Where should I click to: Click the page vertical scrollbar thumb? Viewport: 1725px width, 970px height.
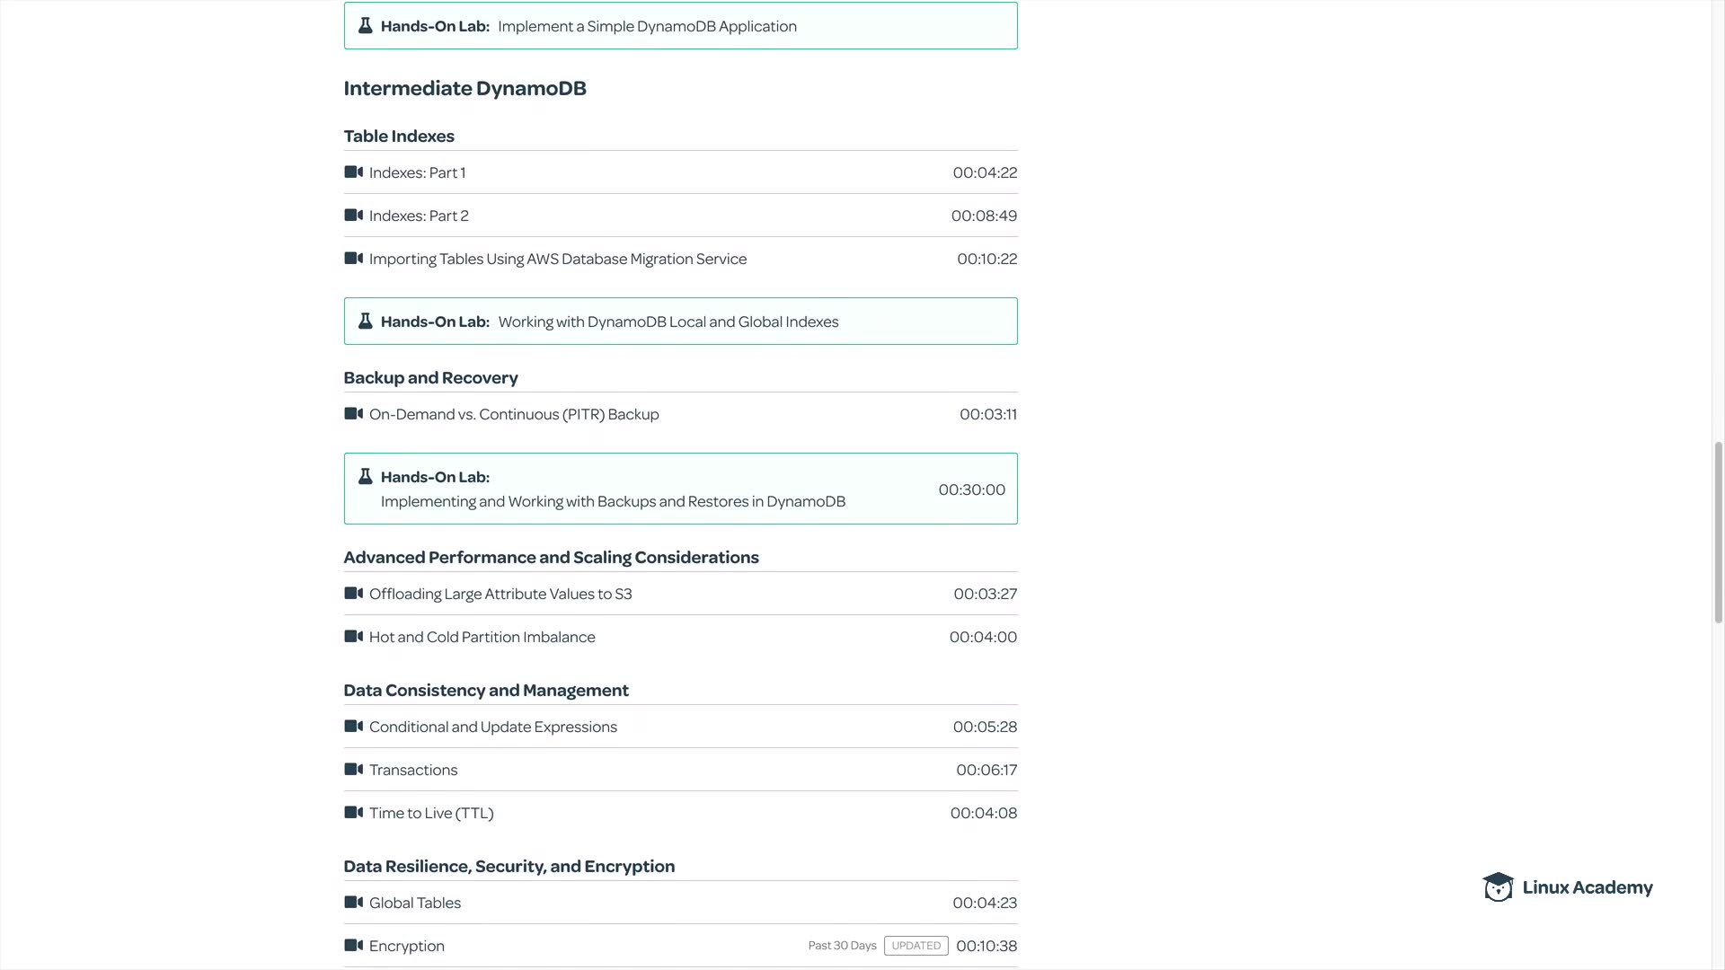pyautogui.click(x=1718, y=532)
